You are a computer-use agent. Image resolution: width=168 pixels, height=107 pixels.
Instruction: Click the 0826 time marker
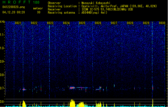[98, 23]
